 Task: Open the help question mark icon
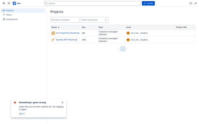(191, 3)
